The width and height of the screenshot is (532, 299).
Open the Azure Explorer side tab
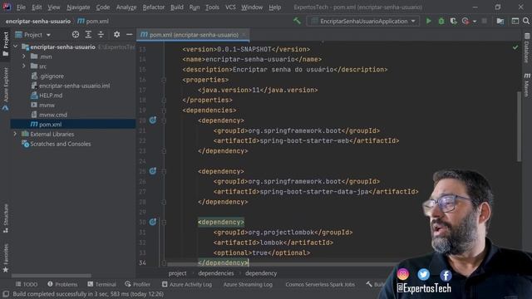pos(6,89)
